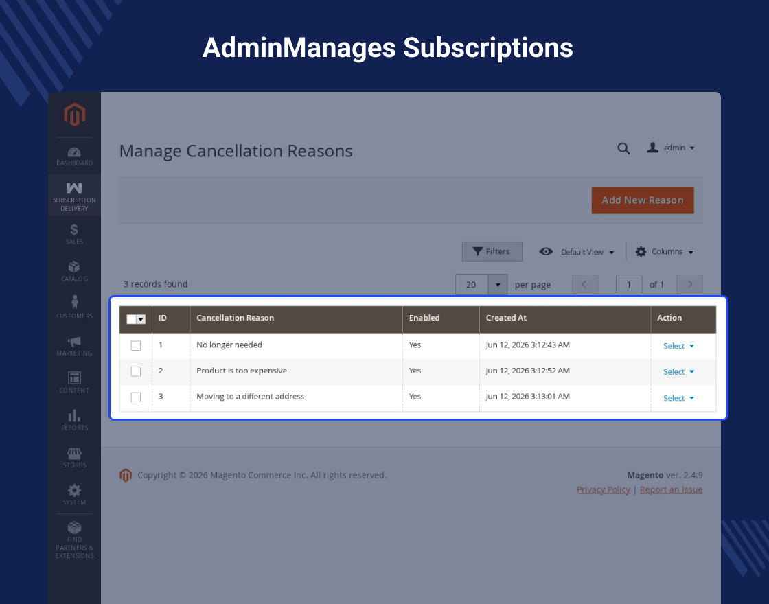Expand the Columns dropdown
Image resolution: width=769 pixels, height=604 pixels.
point(665,251)
